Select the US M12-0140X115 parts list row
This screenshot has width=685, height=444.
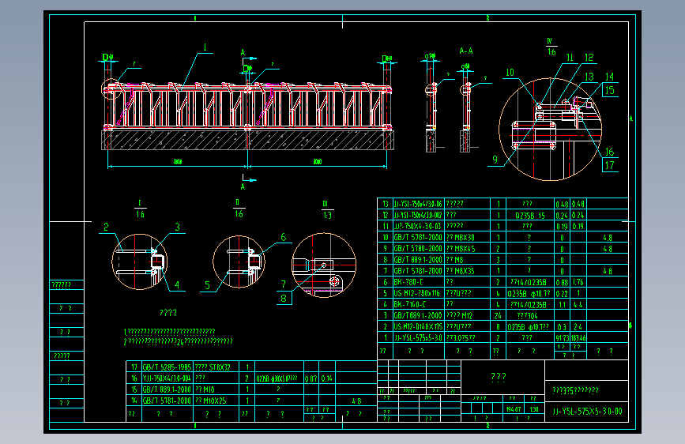pyautogui.click(x=502, y=326)
